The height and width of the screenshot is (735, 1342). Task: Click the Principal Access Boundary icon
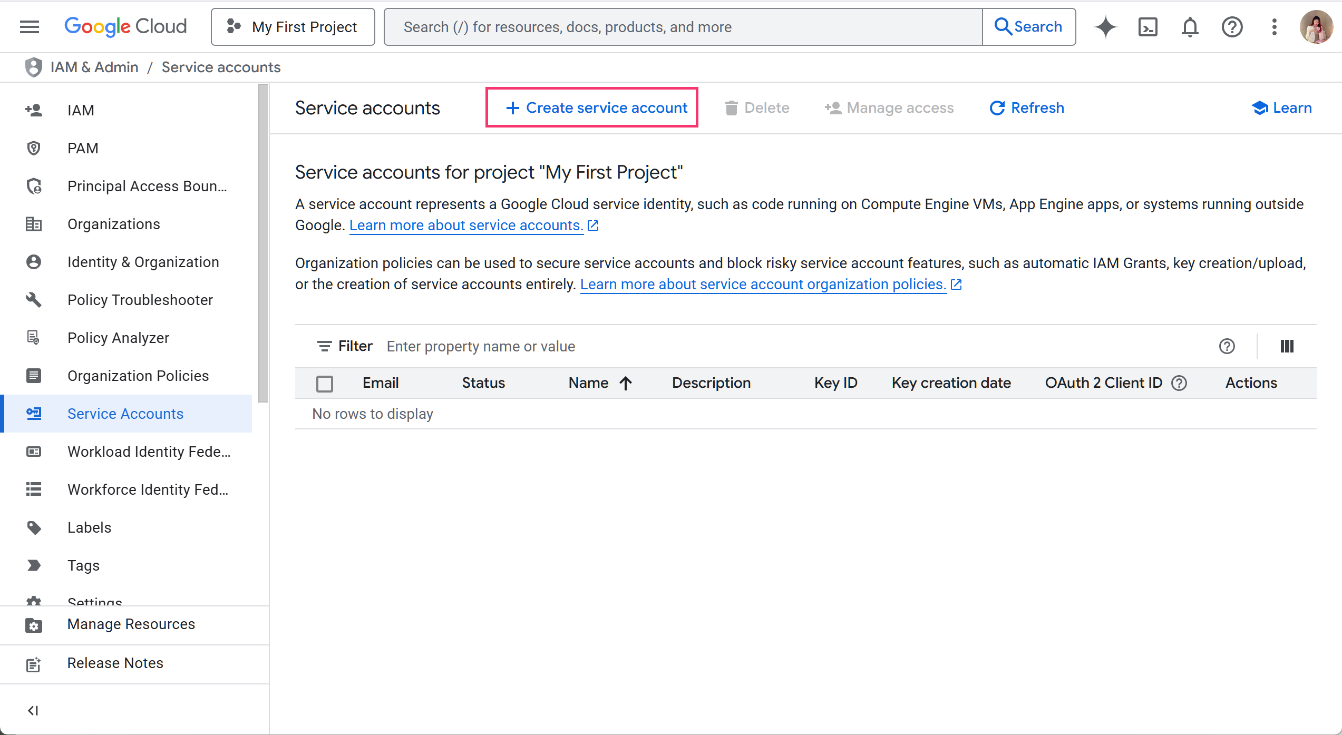34,186
